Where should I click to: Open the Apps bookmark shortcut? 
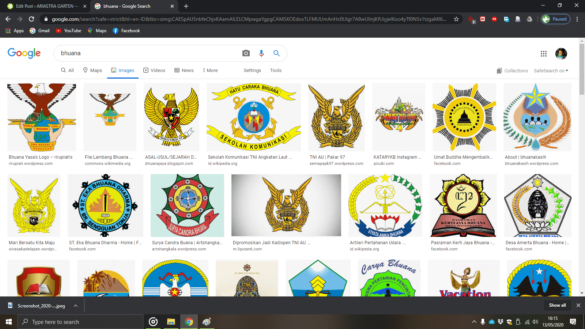click(15, 31)
